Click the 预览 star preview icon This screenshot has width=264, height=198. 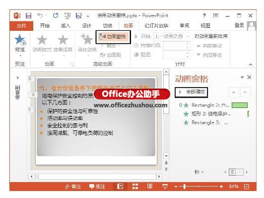20,40
